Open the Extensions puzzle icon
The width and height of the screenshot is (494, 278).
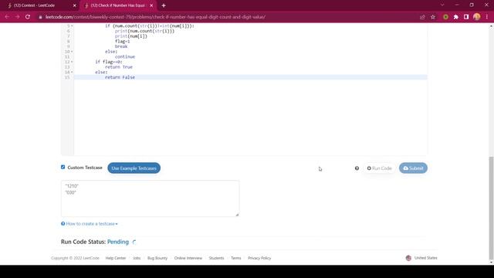[456, 17]
